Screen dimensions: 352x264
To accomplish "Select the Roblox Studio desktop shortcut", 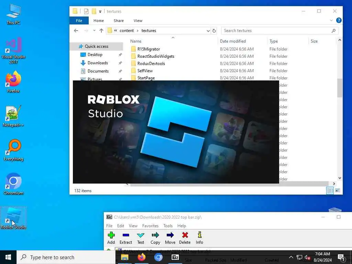I will point(13,218).
